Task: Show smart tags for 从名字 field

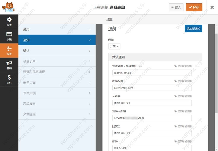Action: tap(183, 96)
